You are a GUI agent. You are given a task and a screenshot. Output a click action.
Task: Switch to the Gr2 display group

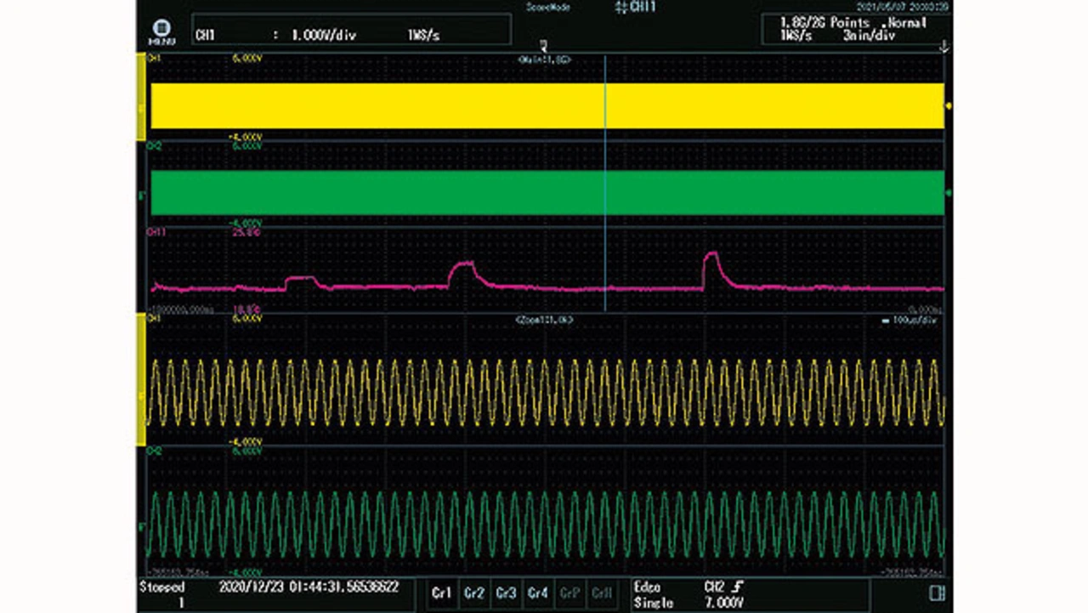click(473, 593)
